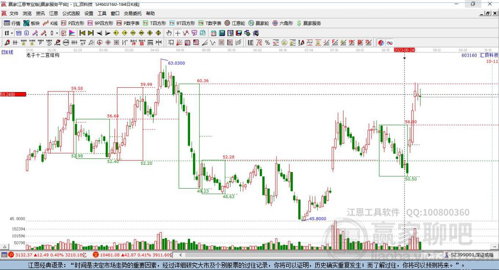
Task: Click the black right arrow icon
Action: pos(108,33)
